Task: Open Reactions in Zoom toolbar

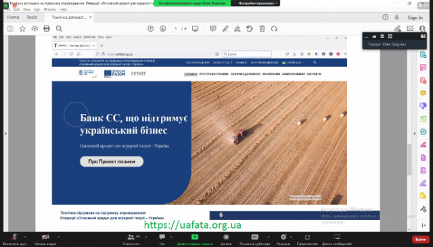Action: coord(283,239)
